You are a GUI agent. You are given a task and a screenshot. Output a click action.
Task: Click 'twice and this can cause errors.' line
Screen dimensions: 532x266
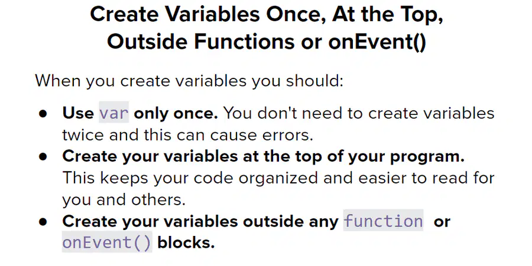pyautogui.click(x=187, y=135)
